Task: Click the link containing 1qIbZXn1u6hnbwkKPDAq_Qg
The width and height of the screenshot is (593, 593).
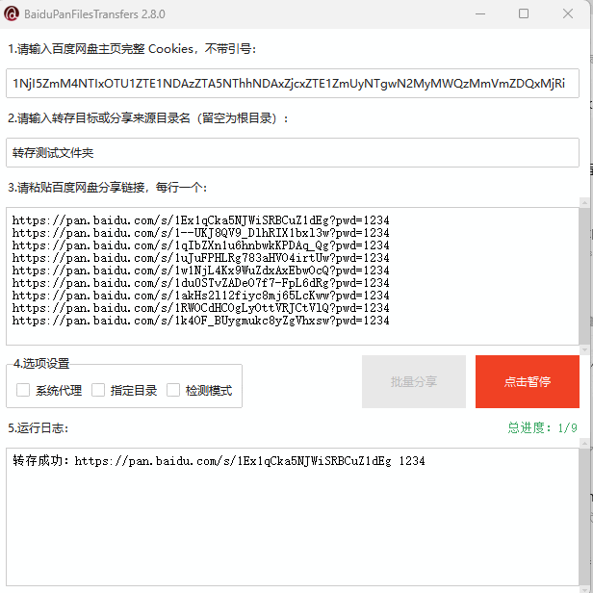Action: pyautogui.click(x=201, y=245)
